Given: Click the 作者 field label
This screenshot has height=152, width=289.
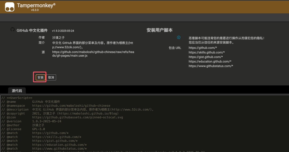Looking at the screenshot, I should 42,37.
